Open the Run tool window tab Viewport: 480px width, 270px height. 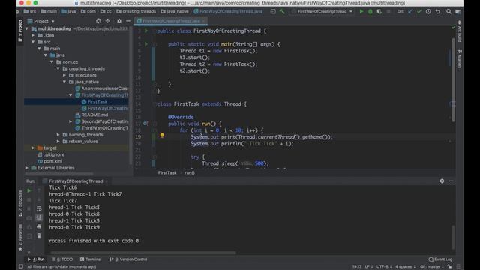36,259
